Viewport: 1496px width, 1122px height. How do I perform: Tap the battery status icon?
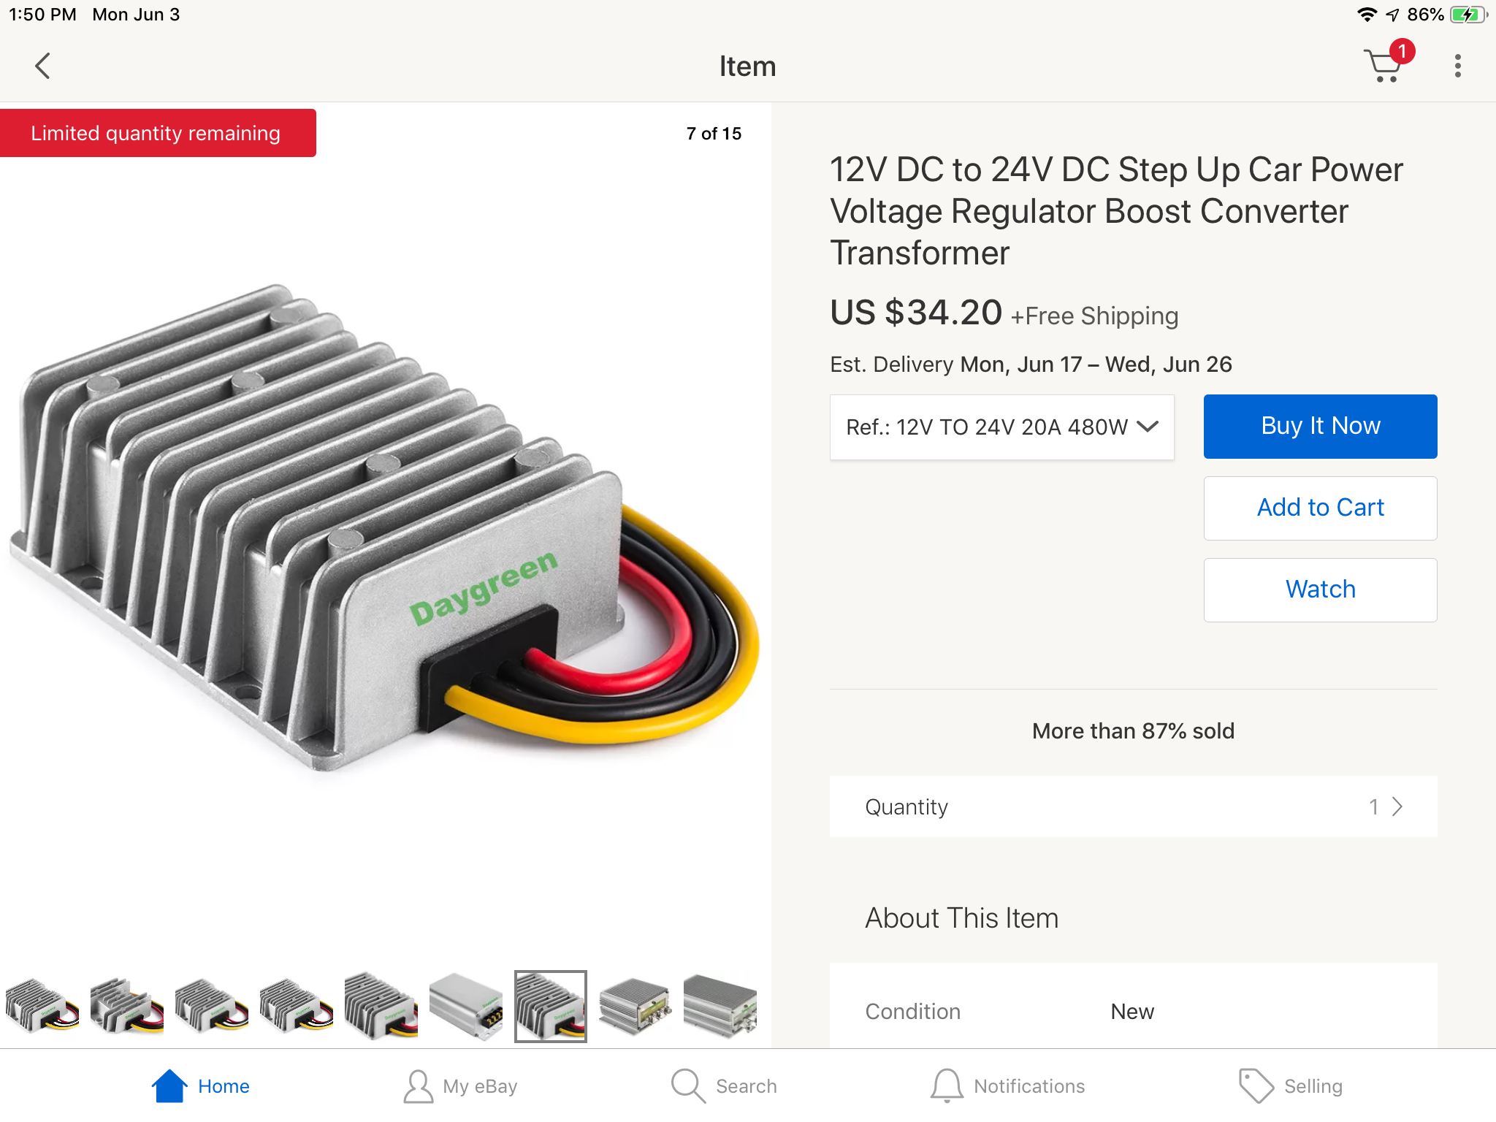[x=1468, y=15]
